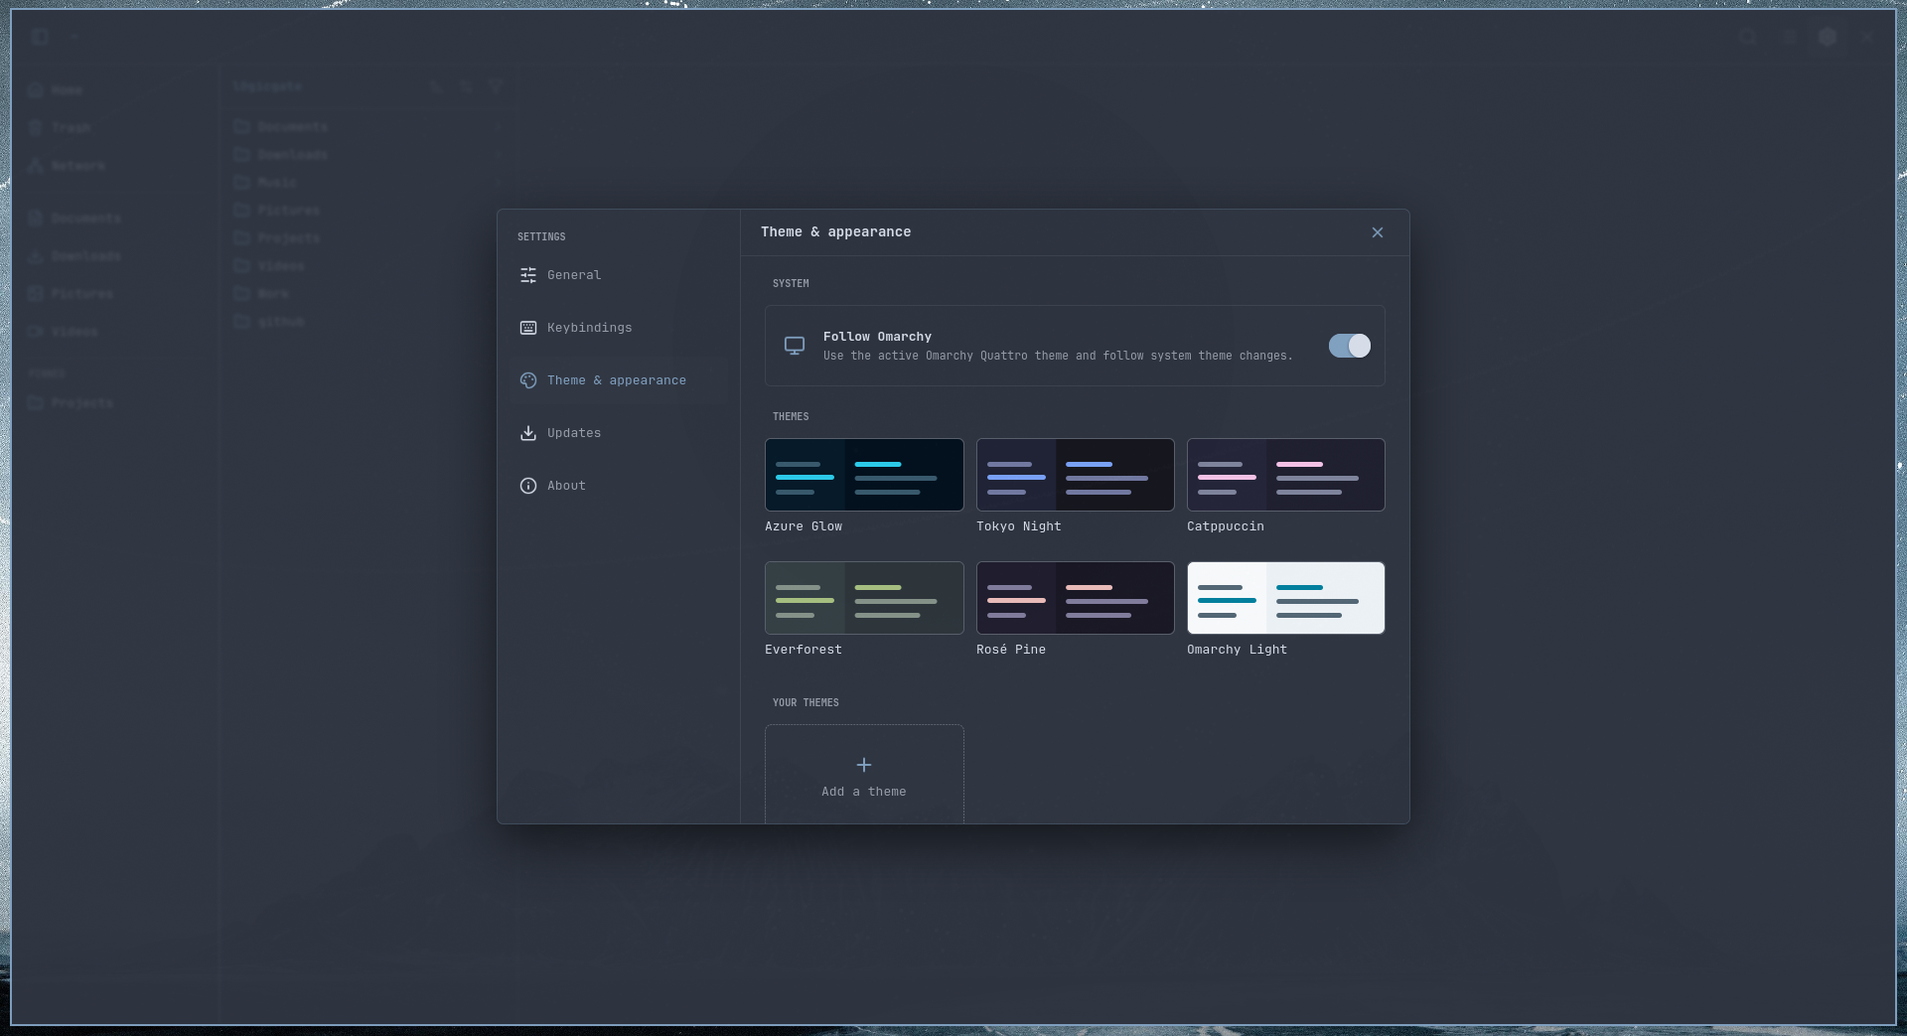
Task: Choose the Catppuccin theme preview
Action: (1285, 475)
